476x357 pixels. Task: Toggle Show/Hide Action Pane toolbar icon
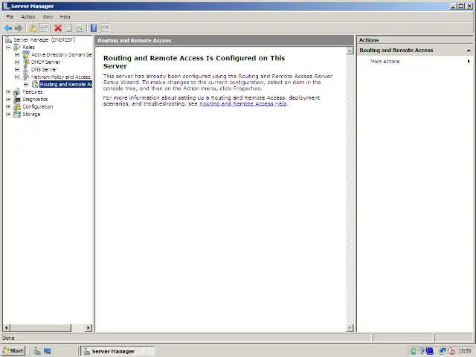[x=105, y=28]
